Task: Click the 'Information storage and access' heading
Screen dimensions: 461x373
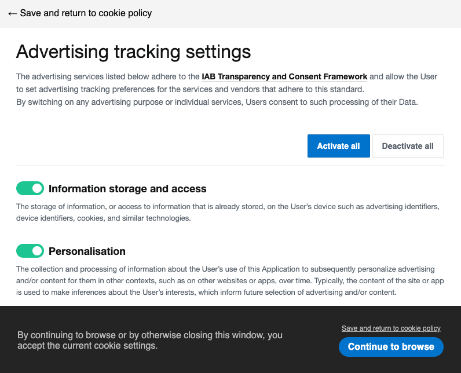Action: [x=127, y=189]
